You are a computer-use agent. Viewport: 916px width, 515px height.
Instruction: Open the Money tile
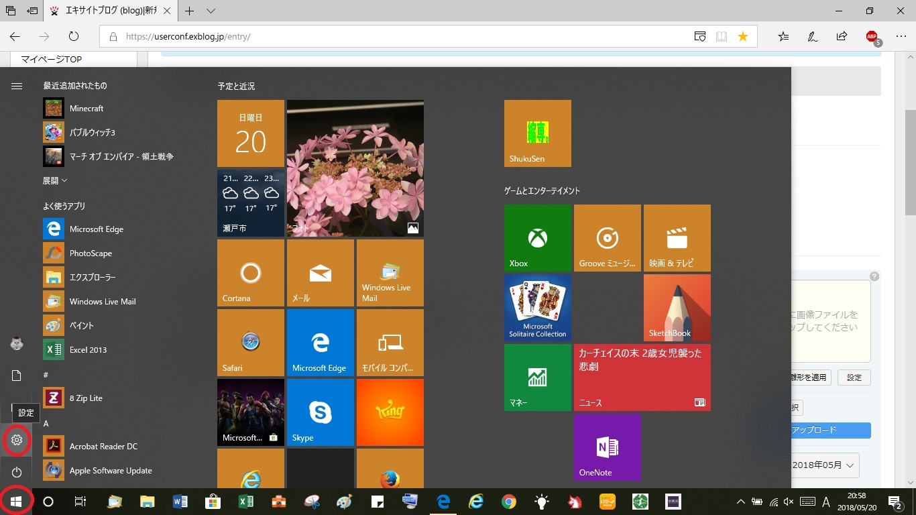click(538, 378)
